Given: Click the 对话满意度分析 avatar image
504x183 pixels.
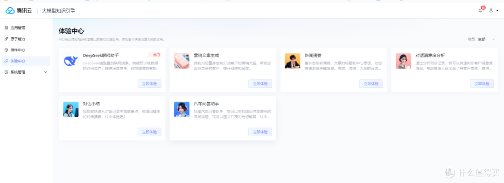Looking at the screenshot, I should [x=403, y=61].
